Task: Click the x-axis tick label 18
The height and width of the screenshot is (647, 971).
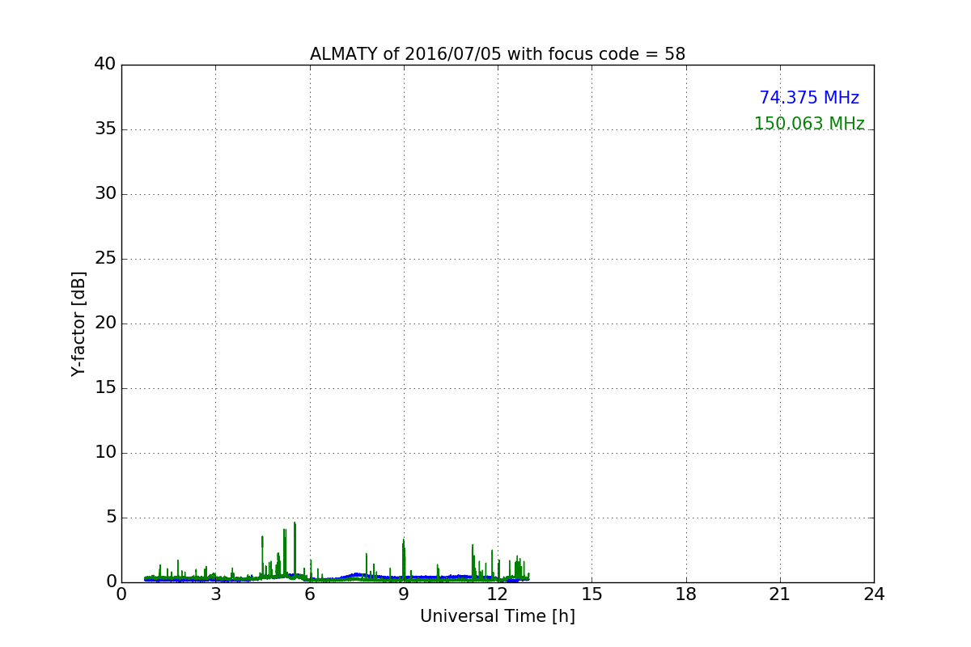Action: click(x=686, y=594)
